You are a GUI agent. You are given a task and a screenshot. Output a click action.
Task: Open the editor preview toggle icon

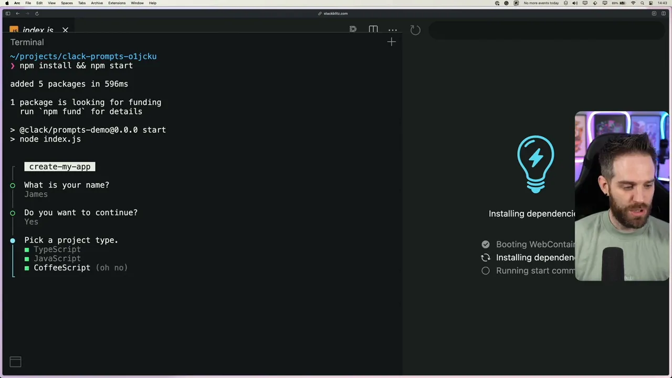click(353, 30)
